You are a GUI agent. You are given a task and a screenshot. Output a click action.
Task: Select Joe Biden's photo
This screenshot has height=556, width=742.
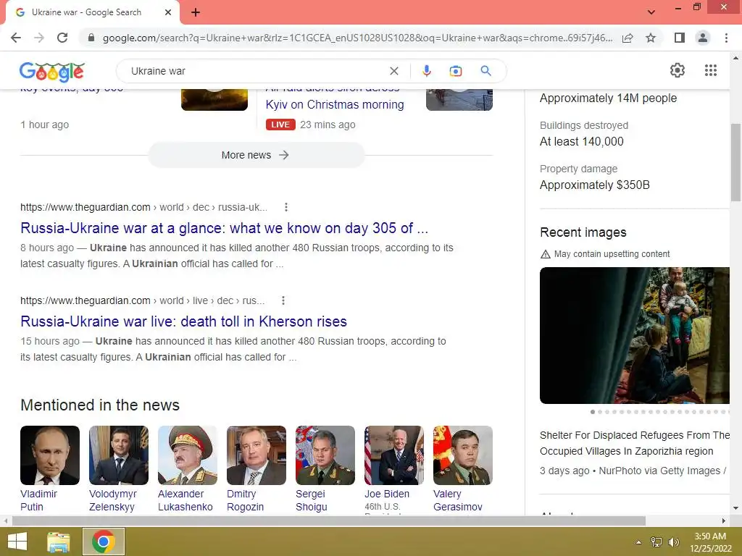(394, 455)
